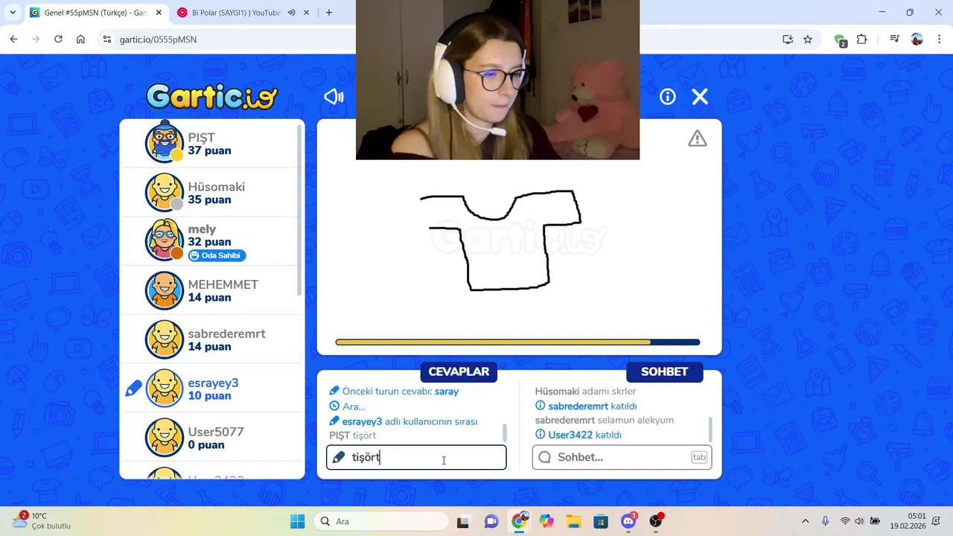
Task: Open the Chrome profile avatar
Action: pyautogui.click(x=917, y=39)
